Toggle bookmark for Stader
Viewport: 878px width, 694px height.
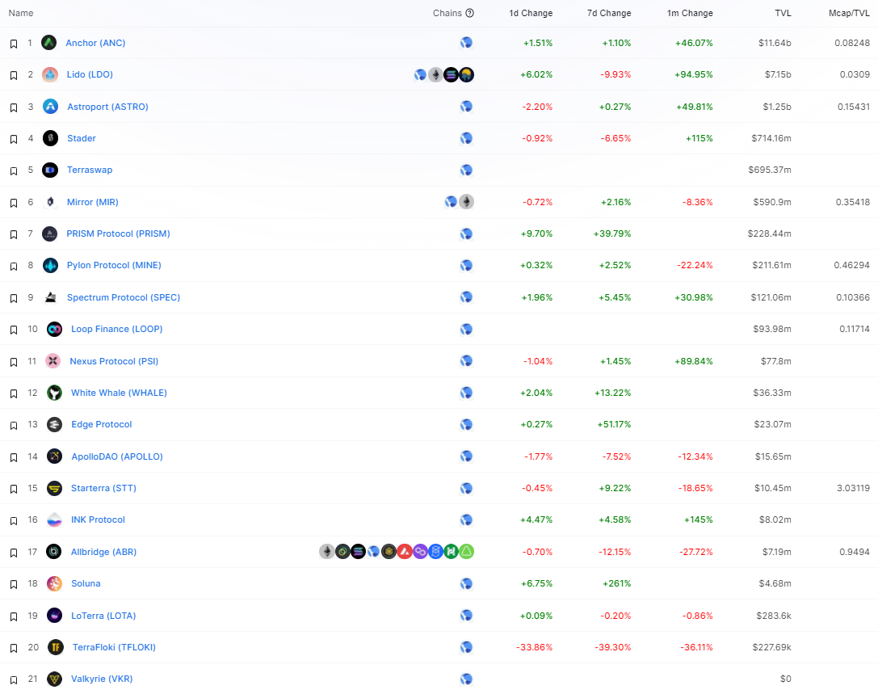14,139
